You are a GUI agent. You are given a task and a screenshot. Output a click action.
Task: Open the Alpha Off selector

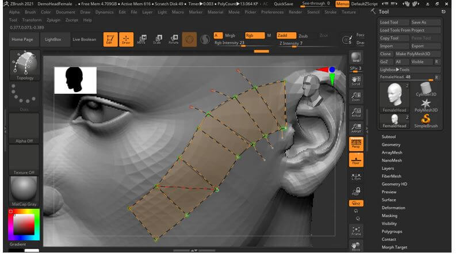click(x=24, y=128)
